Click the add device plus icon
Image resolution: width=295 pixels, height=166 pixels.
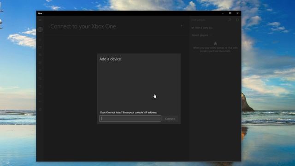182,26
